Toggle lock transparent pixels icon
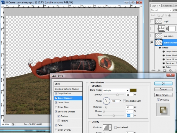This screenshot has height=133, width=177. 159,15
